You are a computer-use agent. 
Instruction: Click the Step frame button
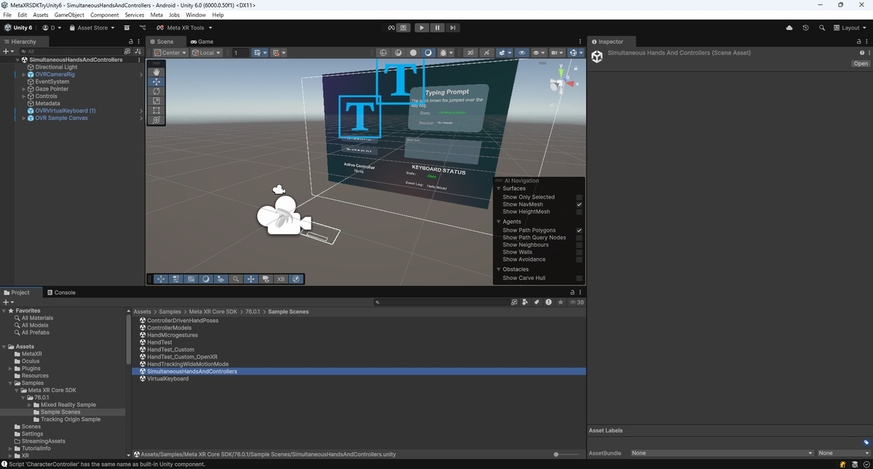coord(453,28)
